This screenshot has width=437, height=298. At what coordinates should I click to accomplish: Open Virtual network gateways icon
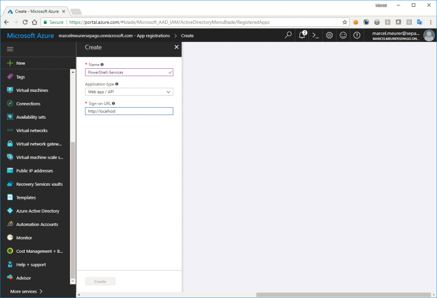click(x=10, y=143)
